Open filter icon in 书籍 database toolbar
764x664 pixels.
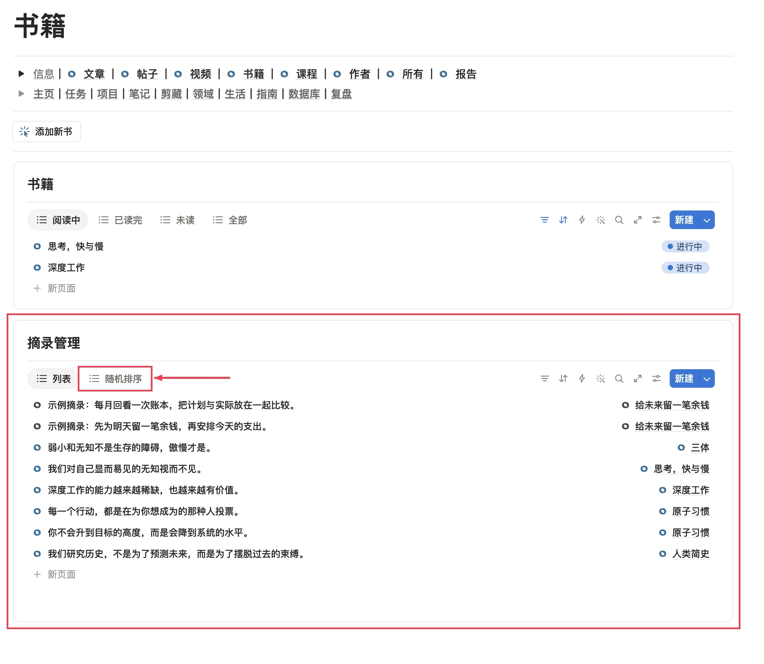544,220
